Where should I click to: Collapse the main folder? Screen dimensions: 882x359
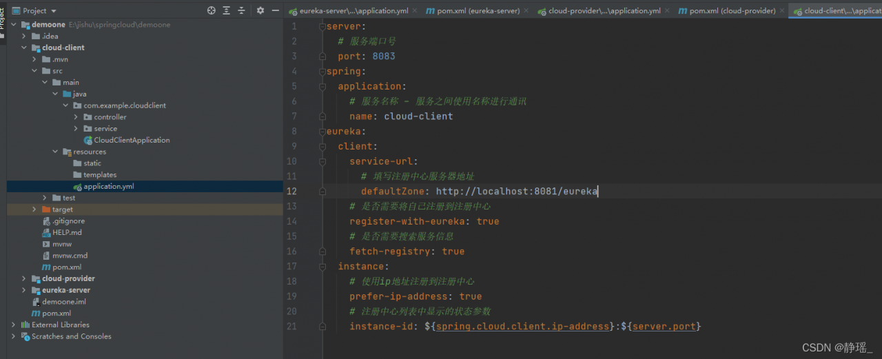(x=45, y=82)
